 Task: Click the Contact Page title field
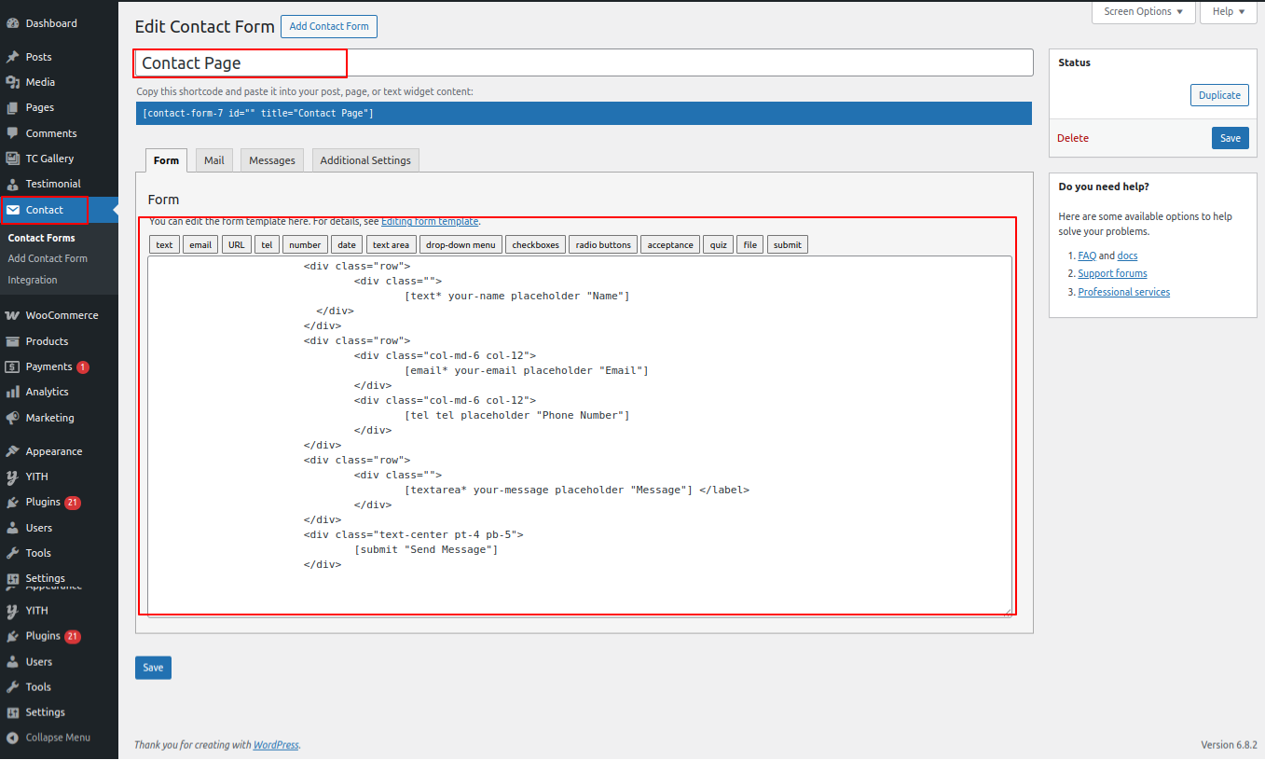coord(584,62)
